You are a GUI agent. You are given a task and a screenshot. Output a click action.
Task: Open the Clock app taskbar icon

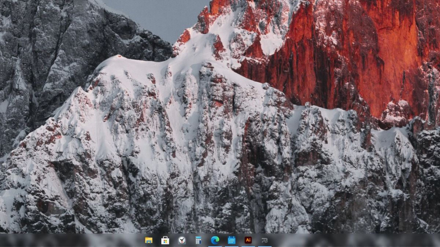click(182, 240)
